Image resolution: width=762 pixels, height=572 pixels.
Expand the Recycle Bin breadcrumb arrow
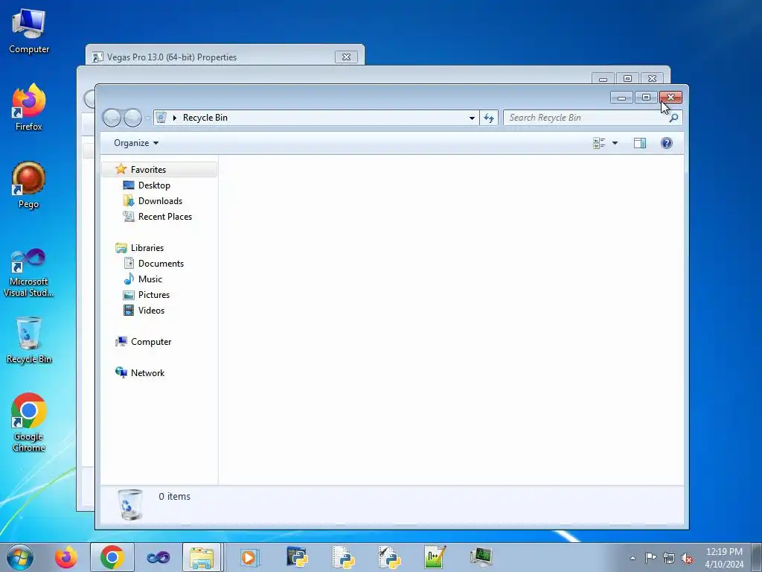point(174,118)
